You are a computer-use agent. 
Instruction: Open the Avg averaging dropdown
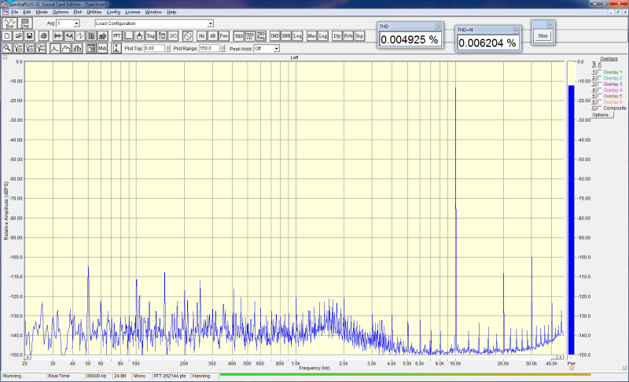pos(76,24)
